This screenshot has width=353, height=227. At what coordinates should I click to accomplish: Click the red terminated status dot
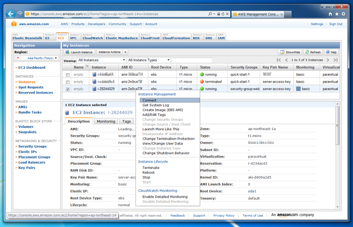[202, 82]
